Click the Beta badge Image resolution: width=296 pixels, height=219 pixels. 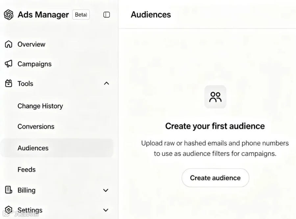[81, 15]
